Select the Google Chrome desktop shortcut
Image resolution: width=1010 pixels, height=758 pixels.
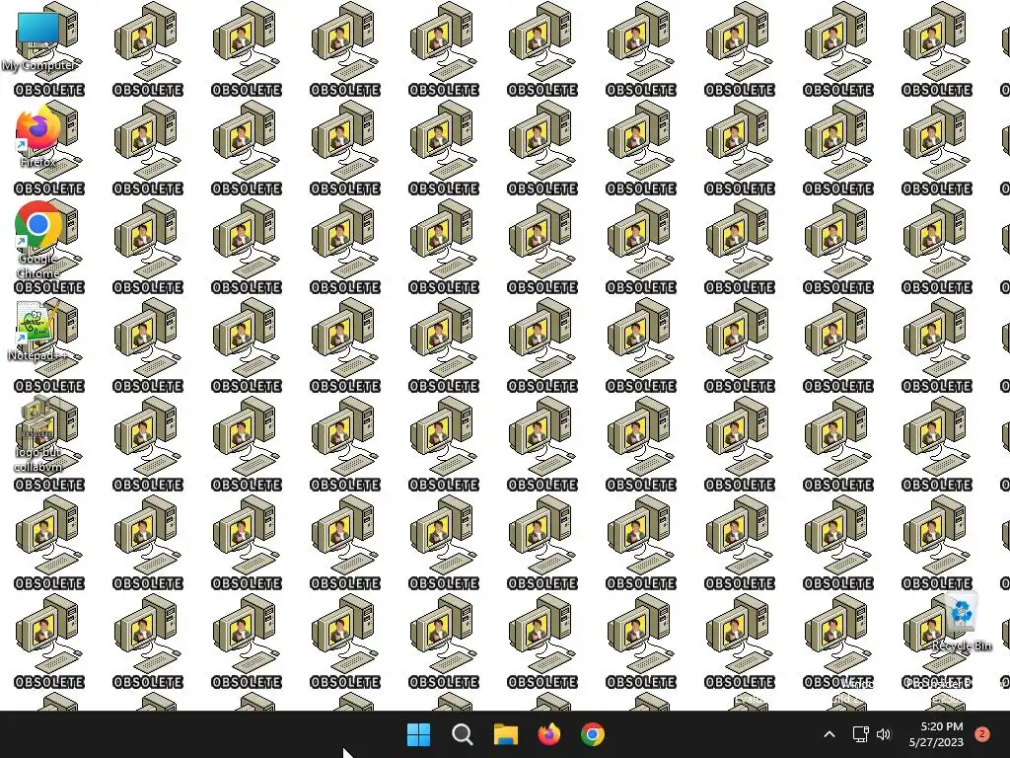38,239
